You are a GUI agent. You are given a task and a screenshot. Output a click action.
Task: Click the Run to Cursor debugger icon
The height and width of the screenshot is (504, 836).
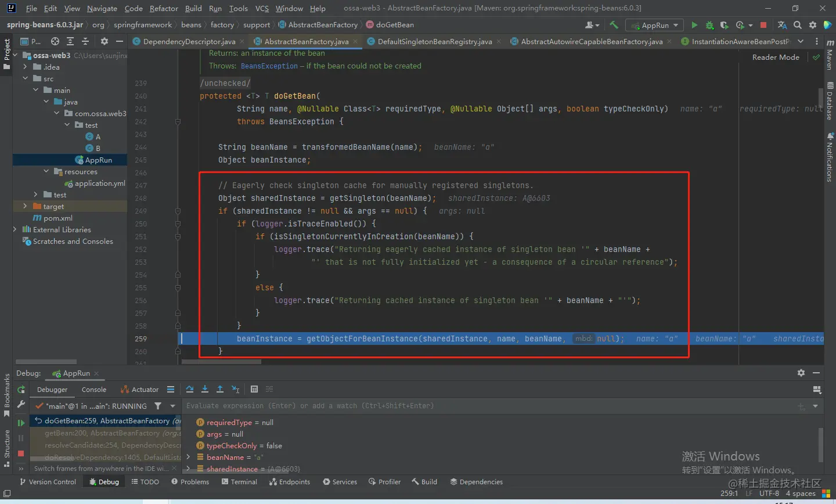235,389
